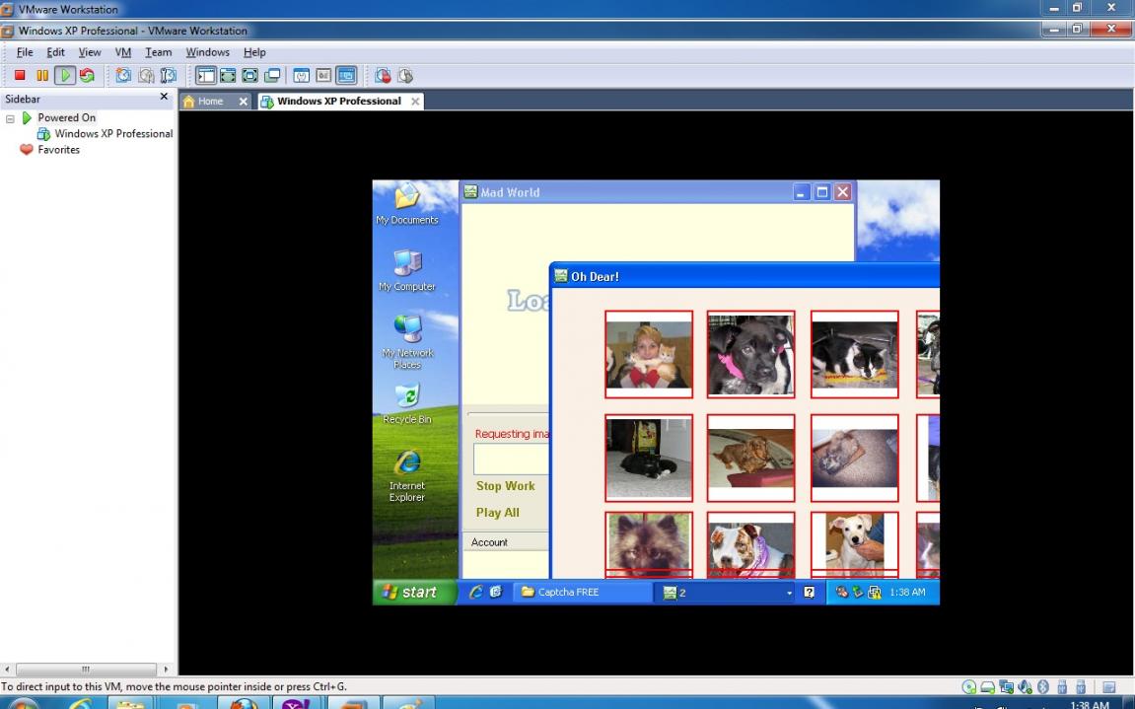1135x709 pixels.
Task: Click the Bluetooth device status icon
Action: [1043, 687]
